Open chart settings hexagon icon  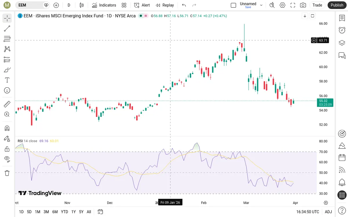point(282,5)
